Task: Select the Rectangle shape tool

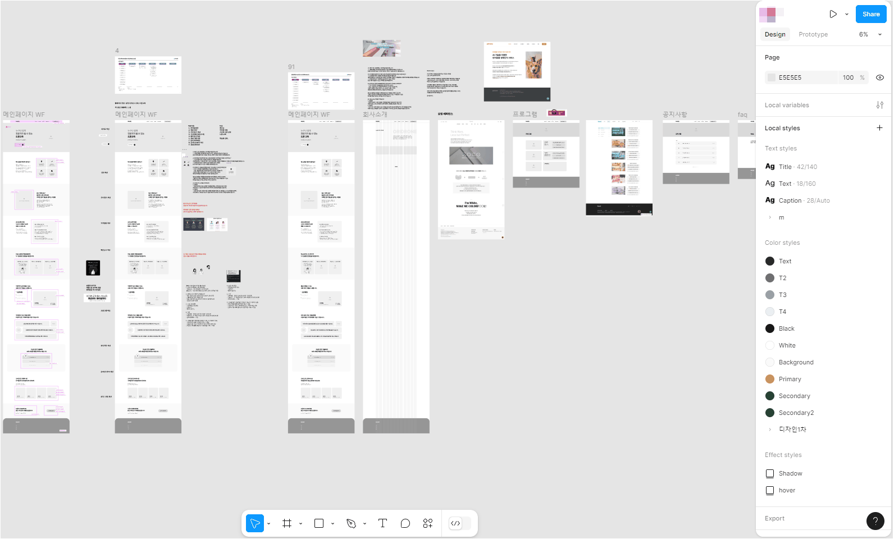Action: (x=319, y=523)
